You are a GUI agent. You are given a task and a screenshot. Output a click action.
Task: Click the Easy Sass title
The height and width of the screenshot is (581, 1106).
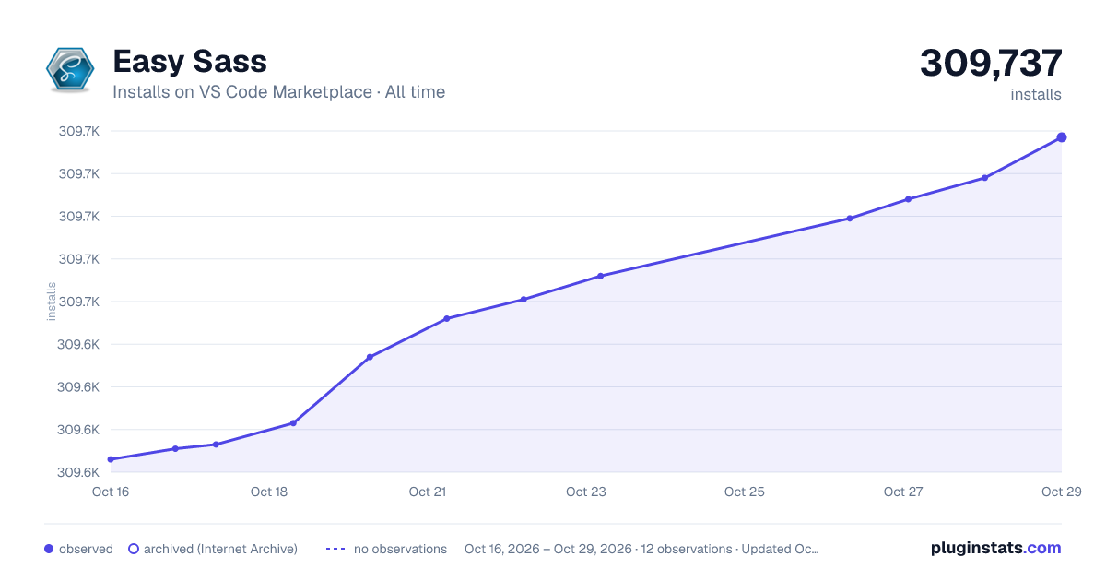point(190,62)
